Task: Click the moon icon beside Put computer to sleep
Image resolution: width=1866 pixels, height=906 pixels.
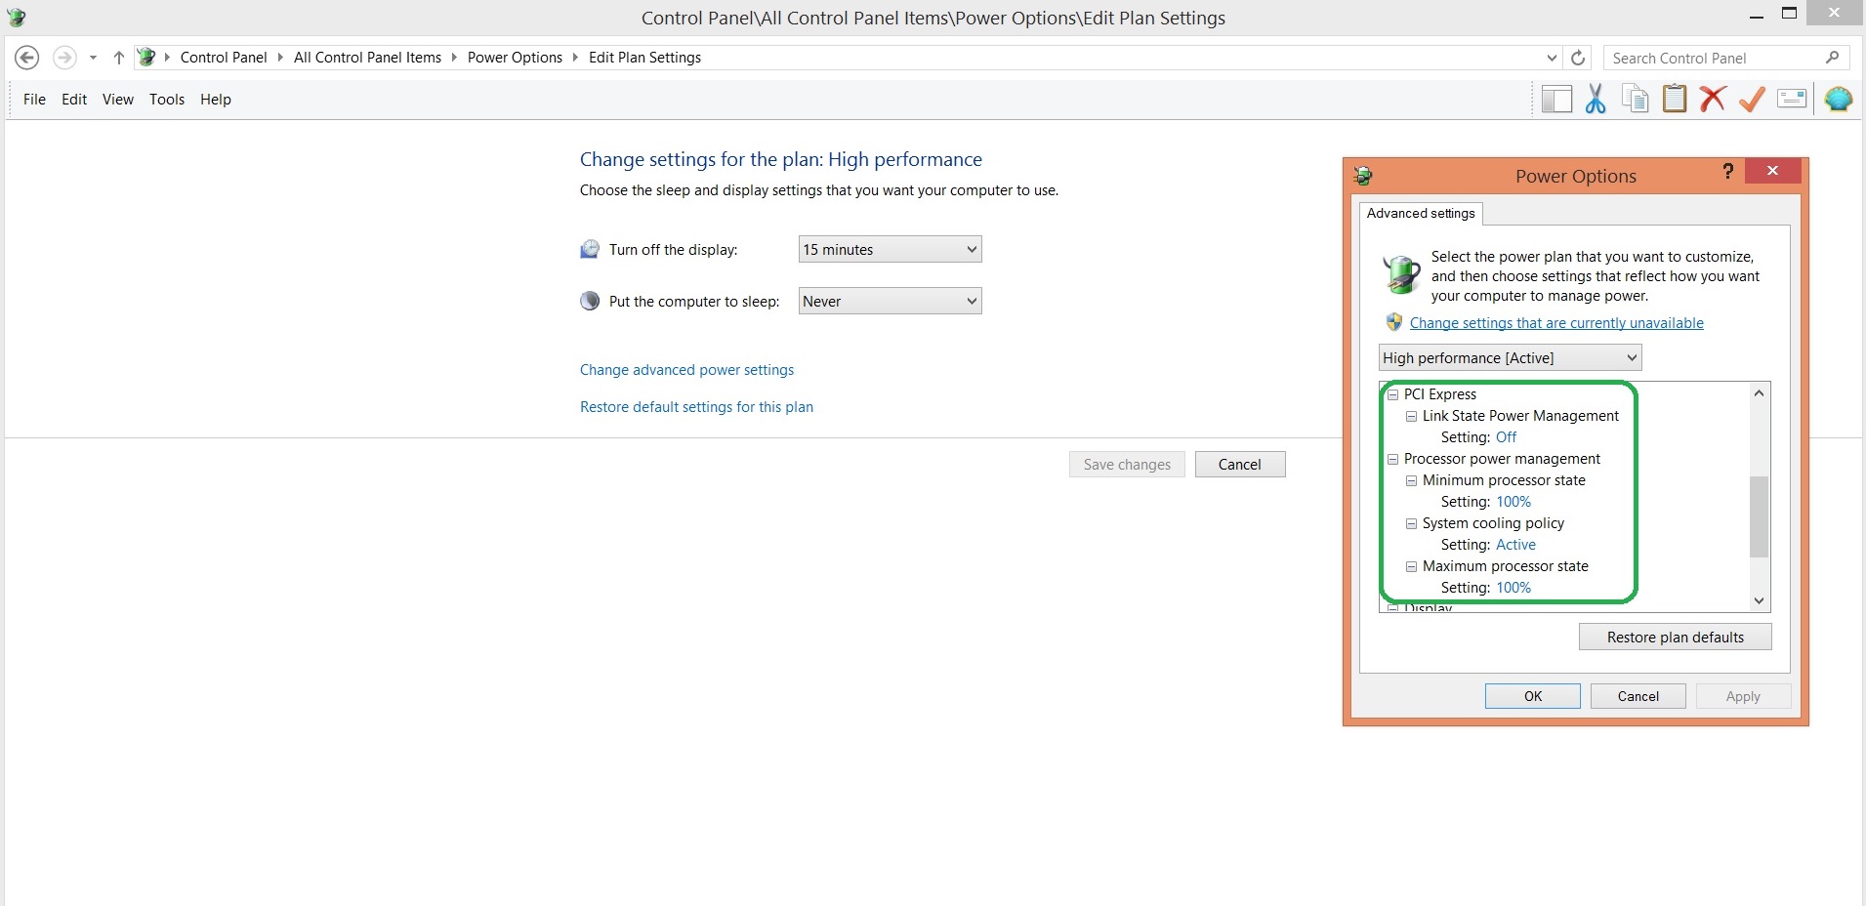Action: pos(590,301)
